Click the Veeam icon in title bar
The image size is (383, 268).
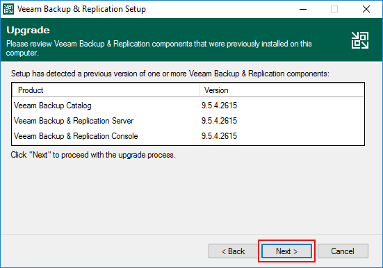coord(8,9)
